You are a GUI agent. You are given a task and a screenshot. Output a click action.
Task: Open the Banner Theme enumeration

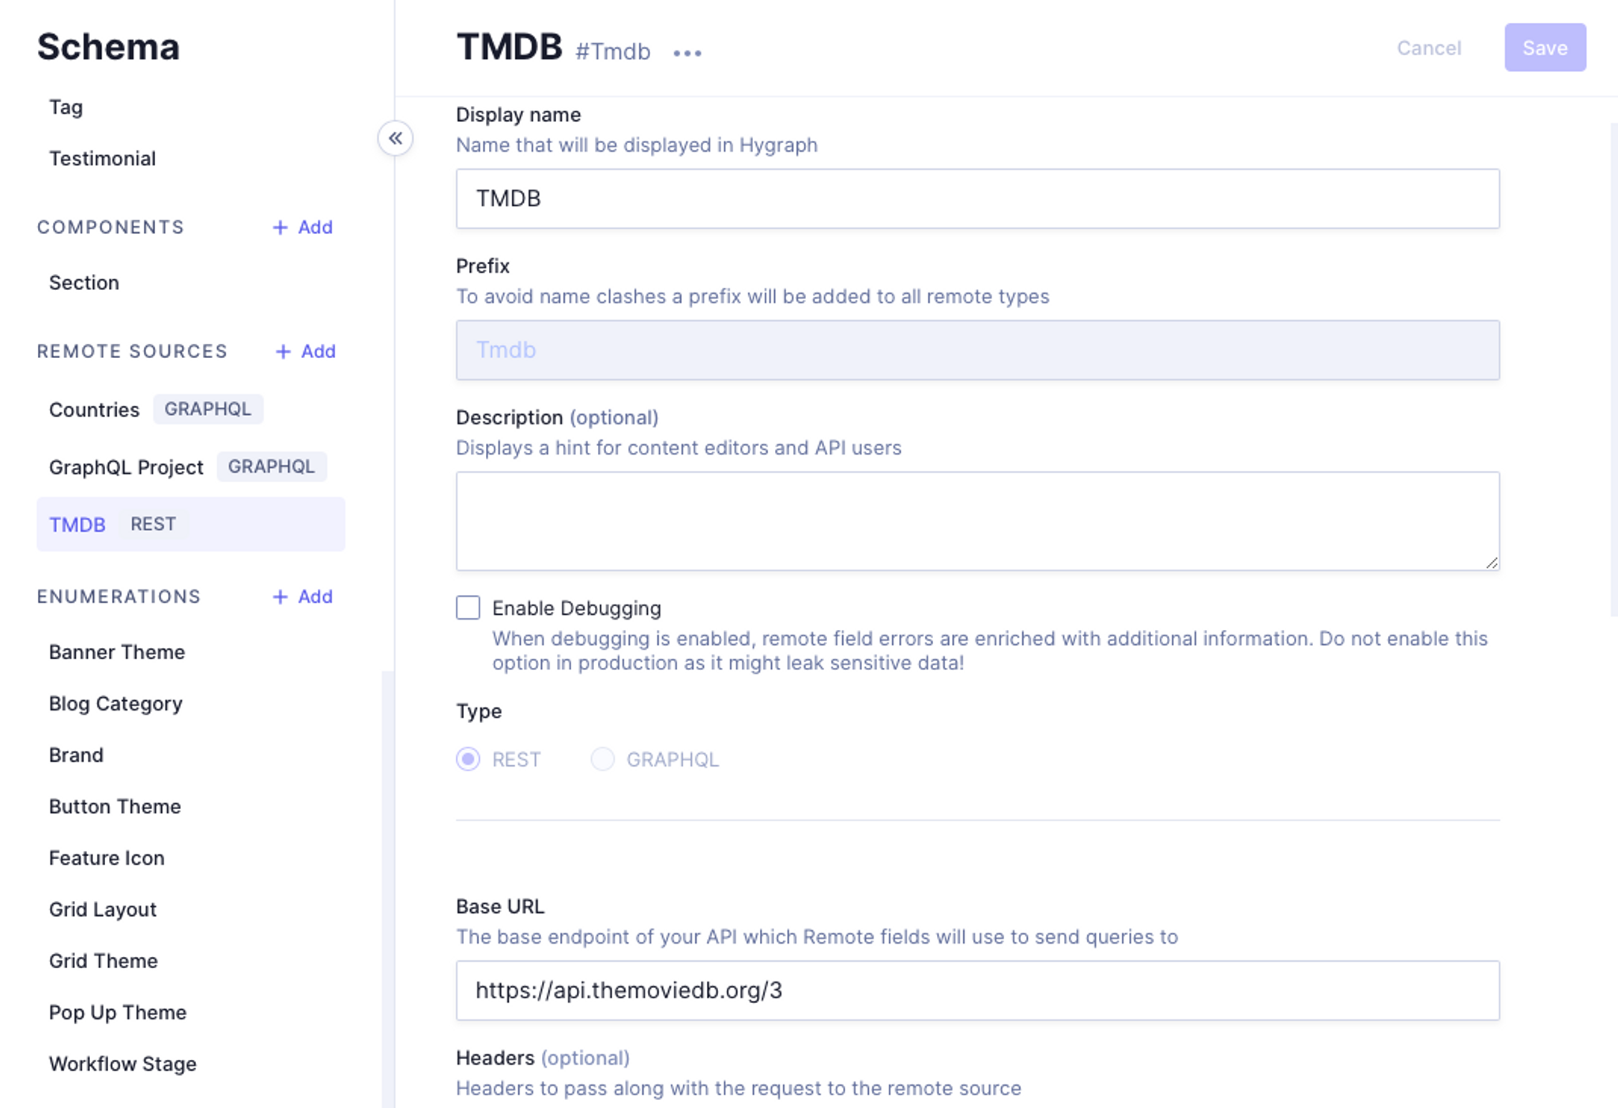pyautogui.click(x=117, y=652)
